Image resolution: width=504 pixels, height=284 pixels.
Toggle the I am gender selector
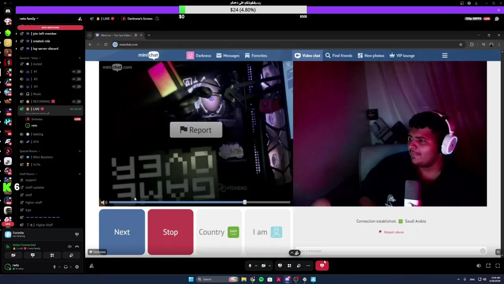[x=267, y=232]
